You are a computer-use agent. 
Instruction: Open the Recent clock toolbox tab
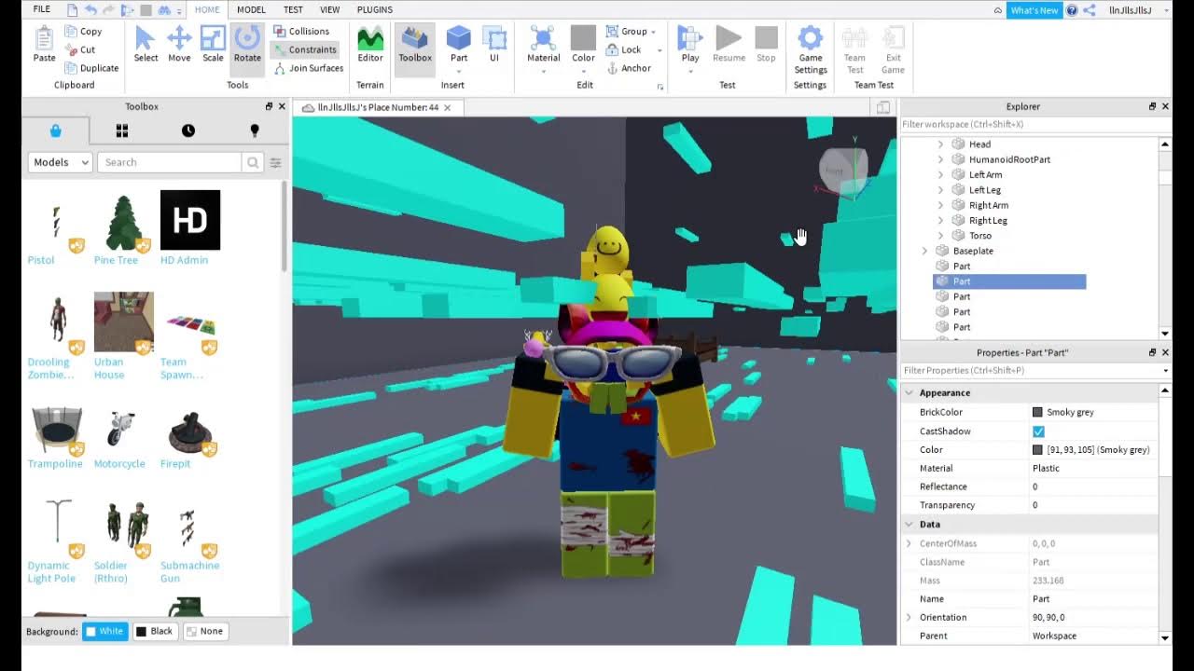click(x=188, y=130)
